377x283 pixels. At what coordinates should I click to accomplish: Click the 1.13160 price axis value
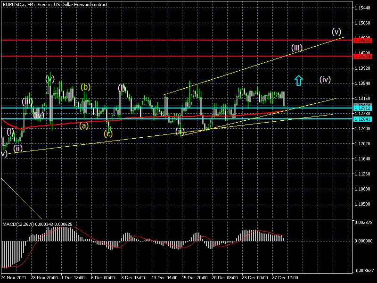pos(362,99)
